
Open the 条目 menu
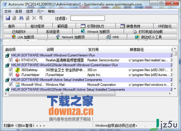tap(18, 11)
